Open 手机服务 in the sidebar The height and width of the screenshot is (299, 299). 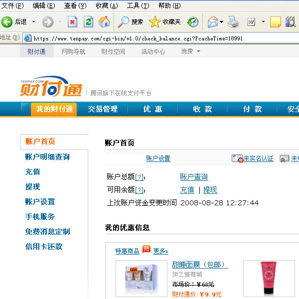pyautogui.click(x=40, y=216)
